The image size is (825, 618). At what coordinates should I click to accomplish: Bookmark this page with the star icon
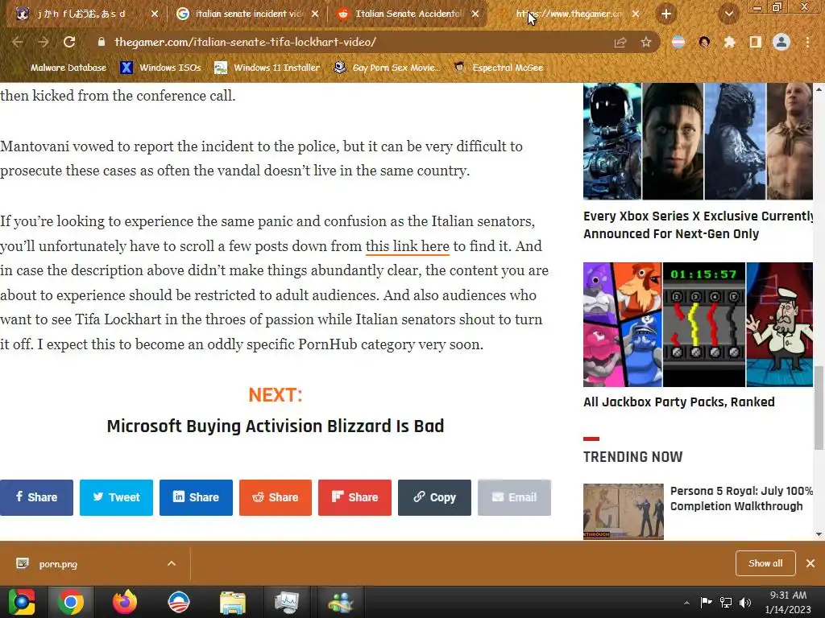[x=646, y=42]
